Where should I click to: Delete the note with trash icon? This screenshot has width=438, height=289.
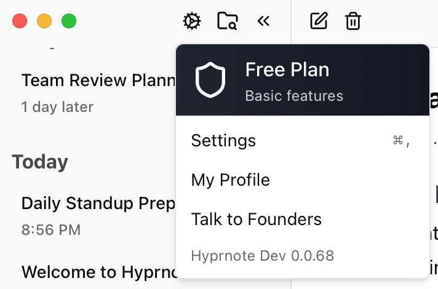(x=353, y=21)
